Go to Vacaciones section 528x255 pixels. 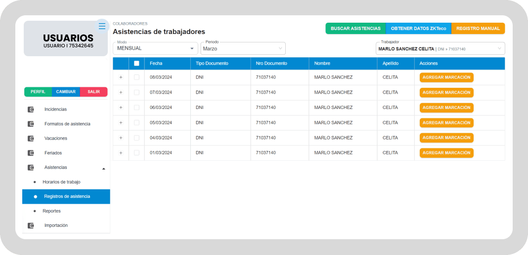point(56,138)
